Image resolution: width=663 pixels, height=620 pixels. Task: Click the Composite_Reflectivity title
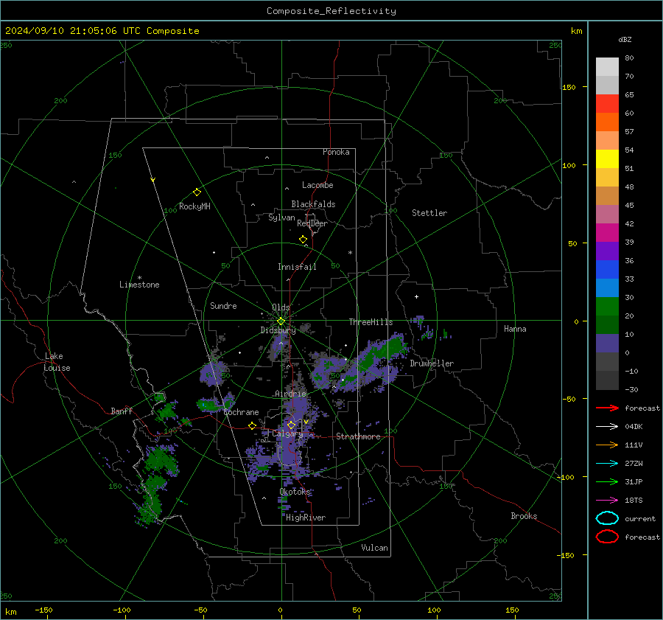(x=331, y=11)
